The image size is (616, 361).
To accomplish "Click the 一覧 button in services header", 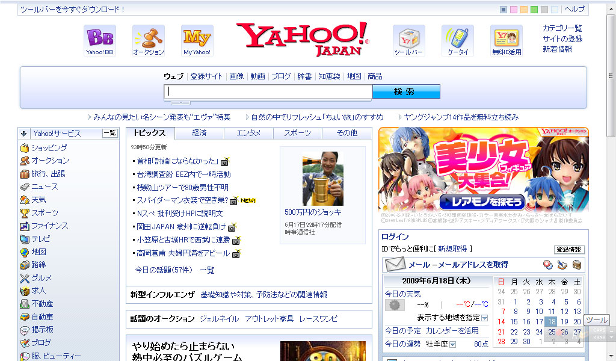I will click(110, 133).
